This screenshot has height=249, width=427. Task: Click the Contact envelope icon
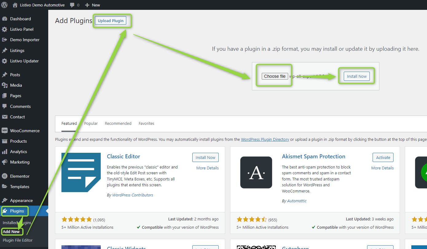click(5, 117)
